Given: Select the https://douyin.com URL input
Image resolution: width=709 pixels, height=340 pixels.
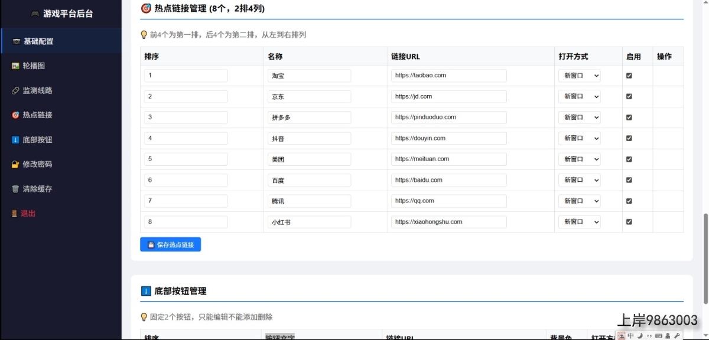Looking at the screenshot, I should click(x=448, y=138).
